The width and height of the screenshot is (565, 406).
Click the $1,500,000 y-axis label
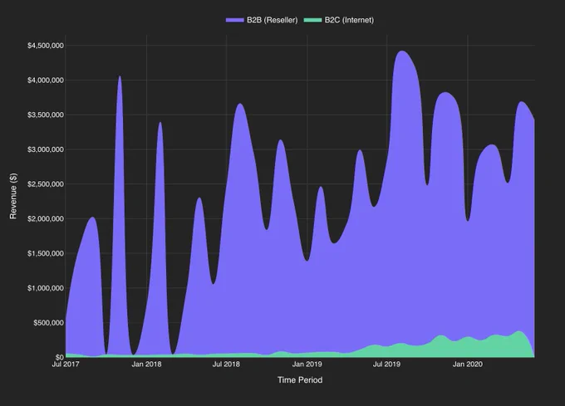pos(46,253)
